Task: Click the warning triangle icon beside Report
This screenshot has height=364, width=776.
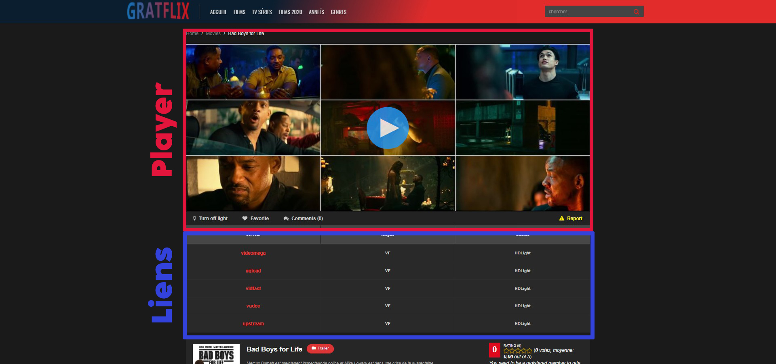Action: (562, 218)
